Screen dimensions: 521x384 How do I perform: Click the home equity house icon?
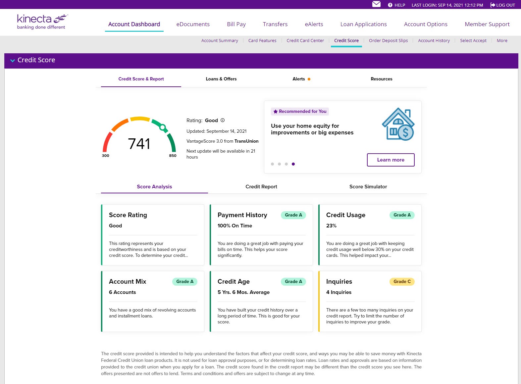(398, 124)
